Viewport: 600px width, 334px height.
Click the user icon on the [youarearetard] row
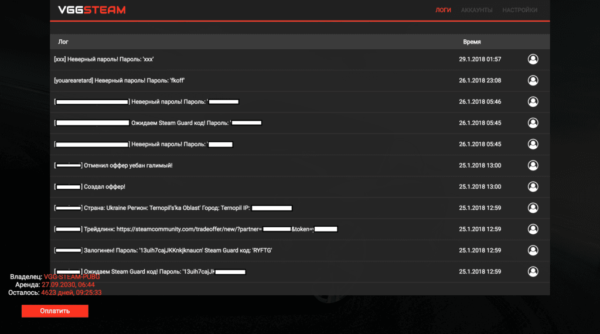coord(533,80)
